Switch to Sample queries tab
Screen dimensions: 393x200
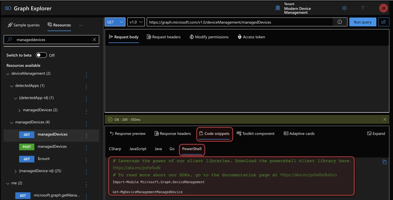pyautogui.click(x=24, y=25)
